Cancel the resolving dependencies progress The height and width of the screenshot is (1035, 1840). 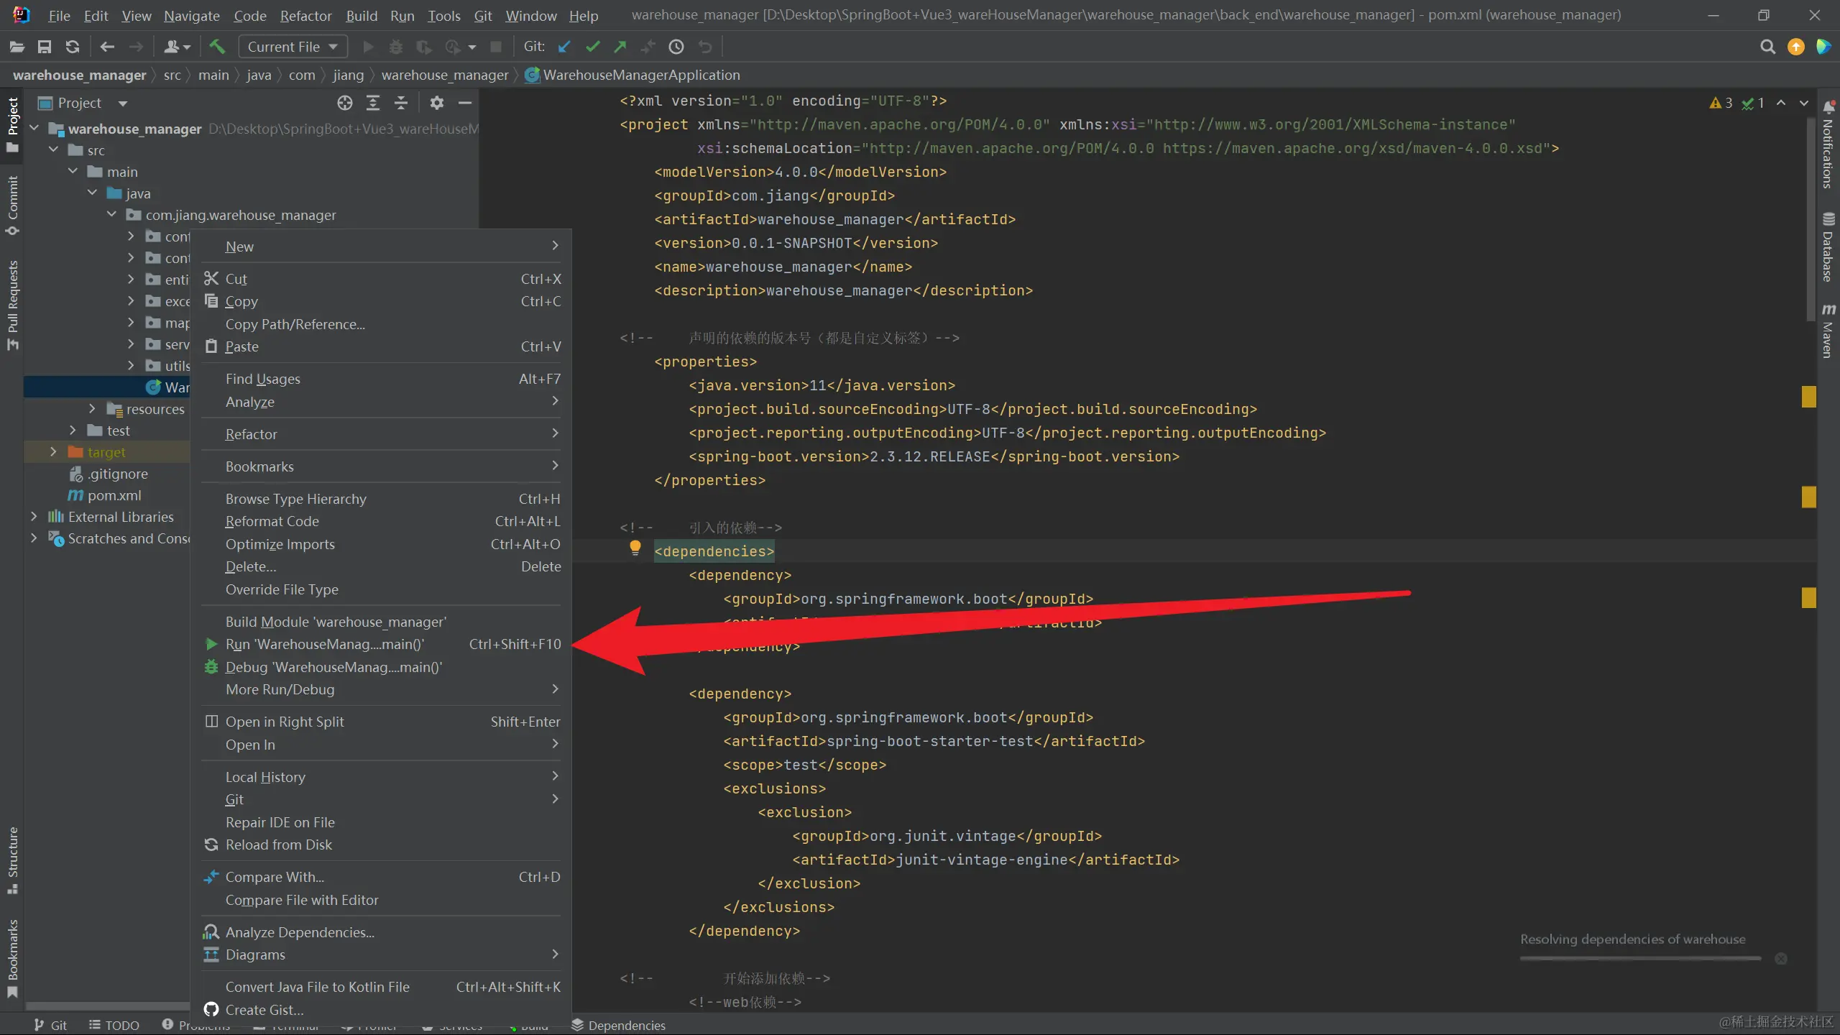pyautogui.click(x=1780, y=958)
